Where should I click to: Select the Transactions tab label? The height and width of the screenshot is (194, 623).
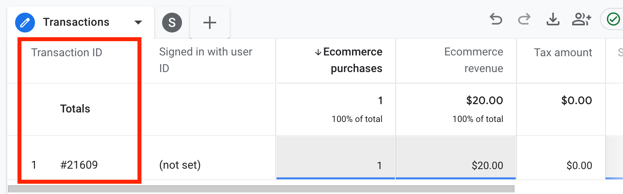[x=76, y=22]
